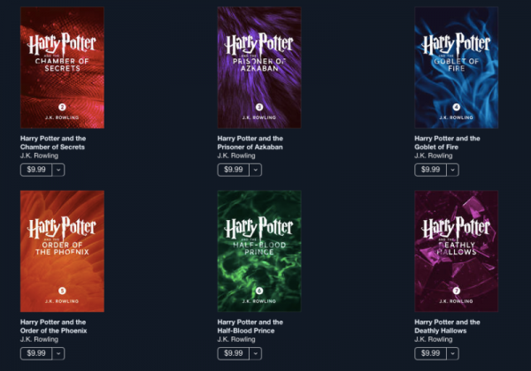
Task: Expand options arrow beside Chamber of Secrets price
Action: click(58, 170)
